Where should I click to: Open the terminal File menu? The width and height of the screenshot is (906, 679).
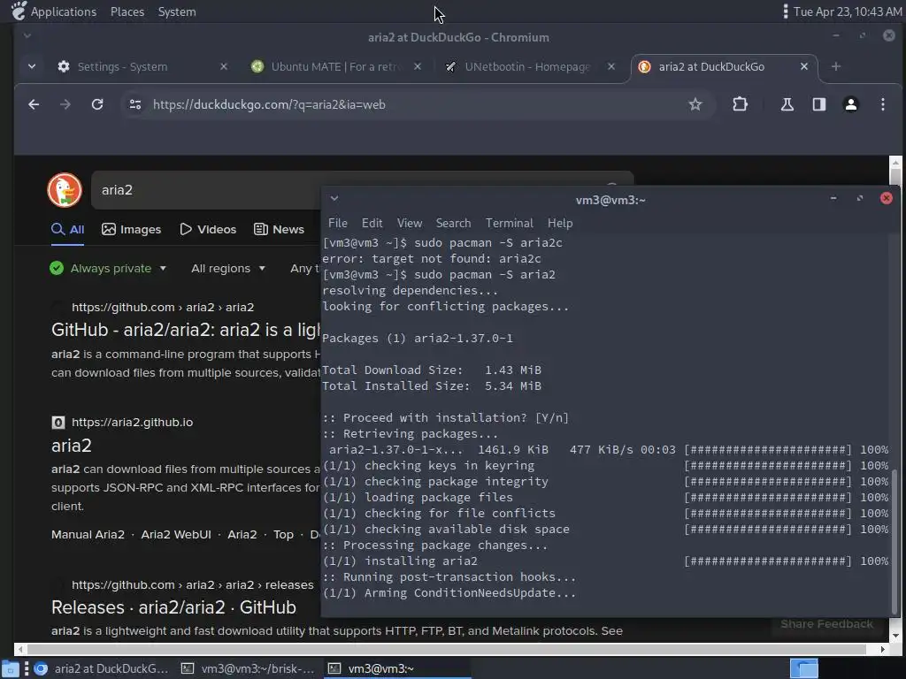337,223
